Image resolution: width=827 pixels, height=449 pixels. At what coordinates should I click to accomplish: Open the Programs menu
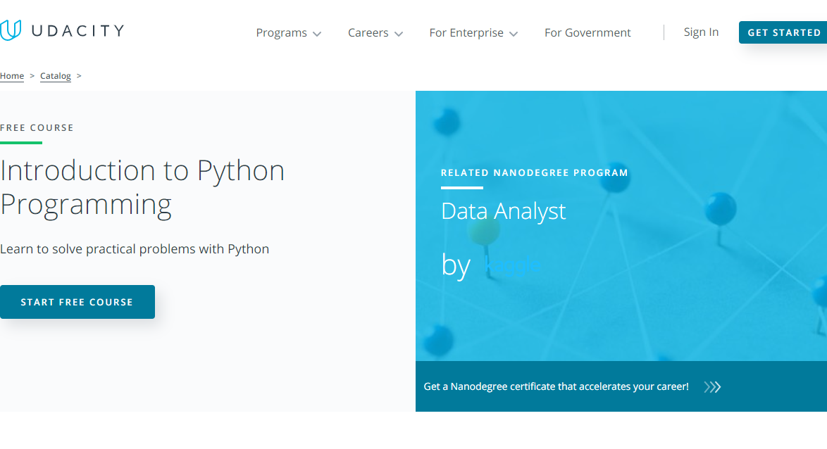[281, 33]
